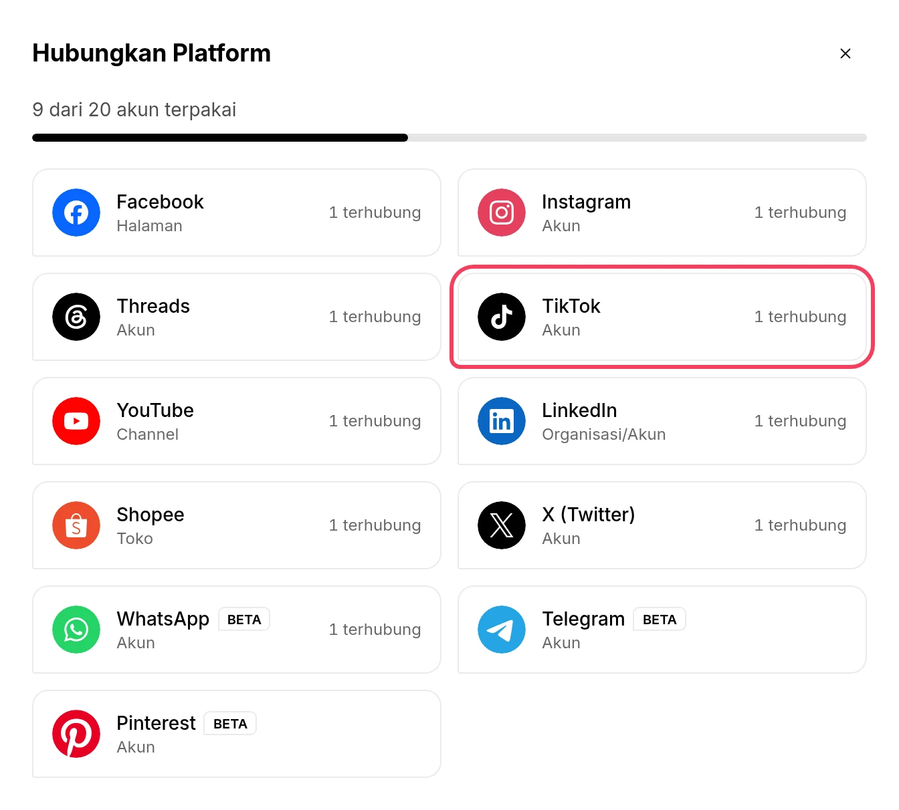
Task: Click "Channel" subtitle under YouTube
Action: pyautogui.click(x=148, y=434)
